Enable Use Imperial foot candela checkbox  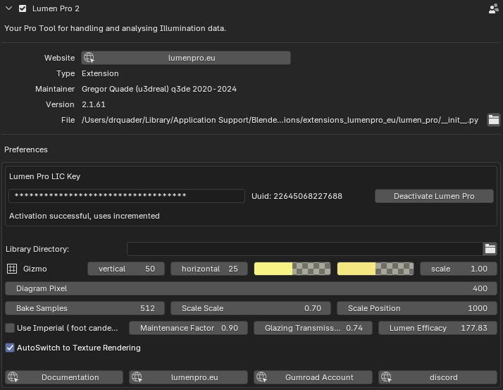coord(10,328)
